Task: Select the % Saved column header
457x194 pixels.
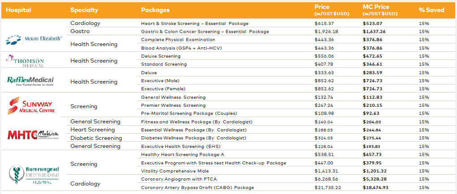Action: coord(431,10)
